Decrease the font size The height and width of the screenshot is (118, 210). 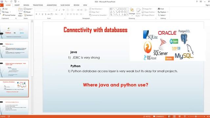(60, 10)
